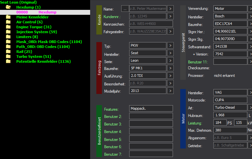Open Air Control (6) folder label
The height and width of the screenshot is (159, 252).
tap(29, 22)
